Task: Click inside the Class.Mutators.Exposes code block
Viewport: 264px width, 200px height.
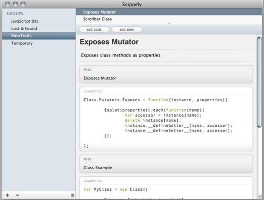Action: coord(166,121)
